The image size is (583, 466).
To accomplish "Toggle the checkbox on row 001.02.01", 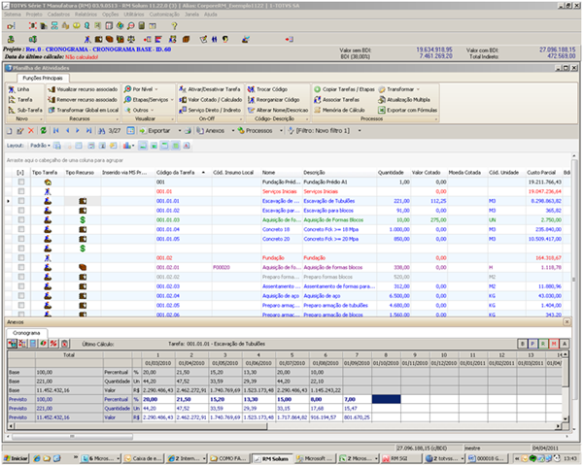I will (x=19, y=266).
